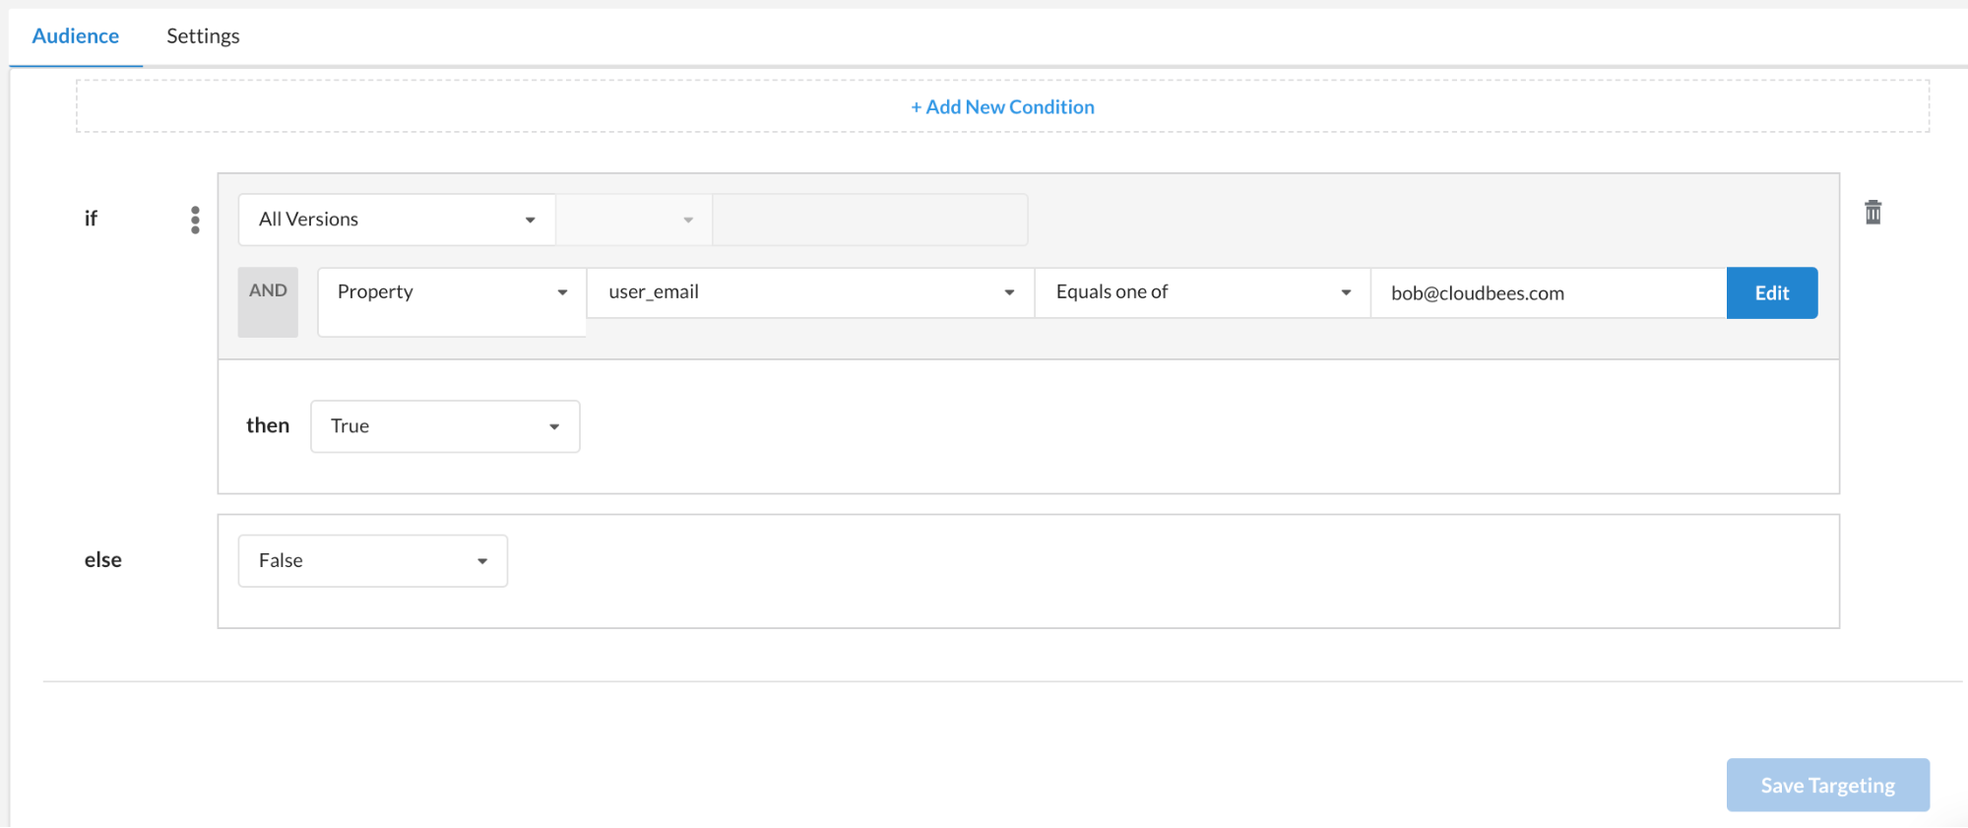1968x828 pixels.
Task: Expand the Property type dropdown
Action: tap(452, 301)
